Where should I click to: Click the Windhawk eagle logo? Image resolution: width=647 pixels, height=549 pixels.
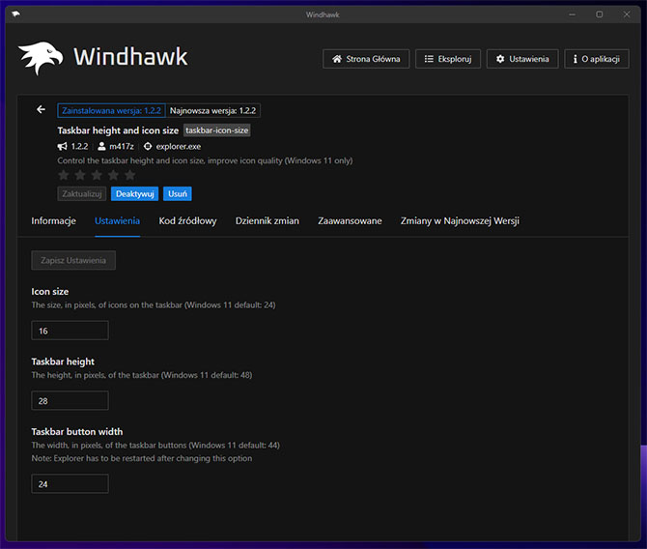[x=41, y=58]
